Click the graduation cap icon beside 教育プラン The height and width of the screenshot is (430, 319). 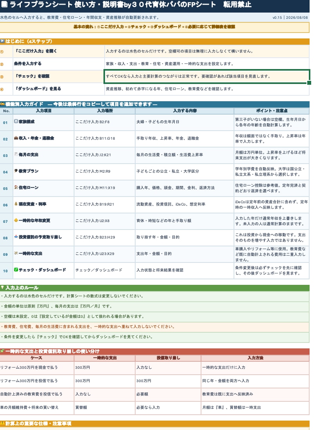coord(16,171)
